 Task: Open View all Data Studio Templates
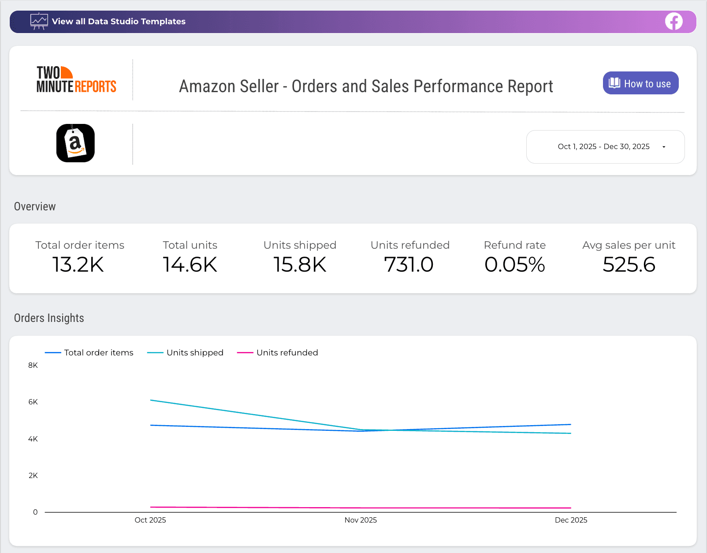[119, 21]
